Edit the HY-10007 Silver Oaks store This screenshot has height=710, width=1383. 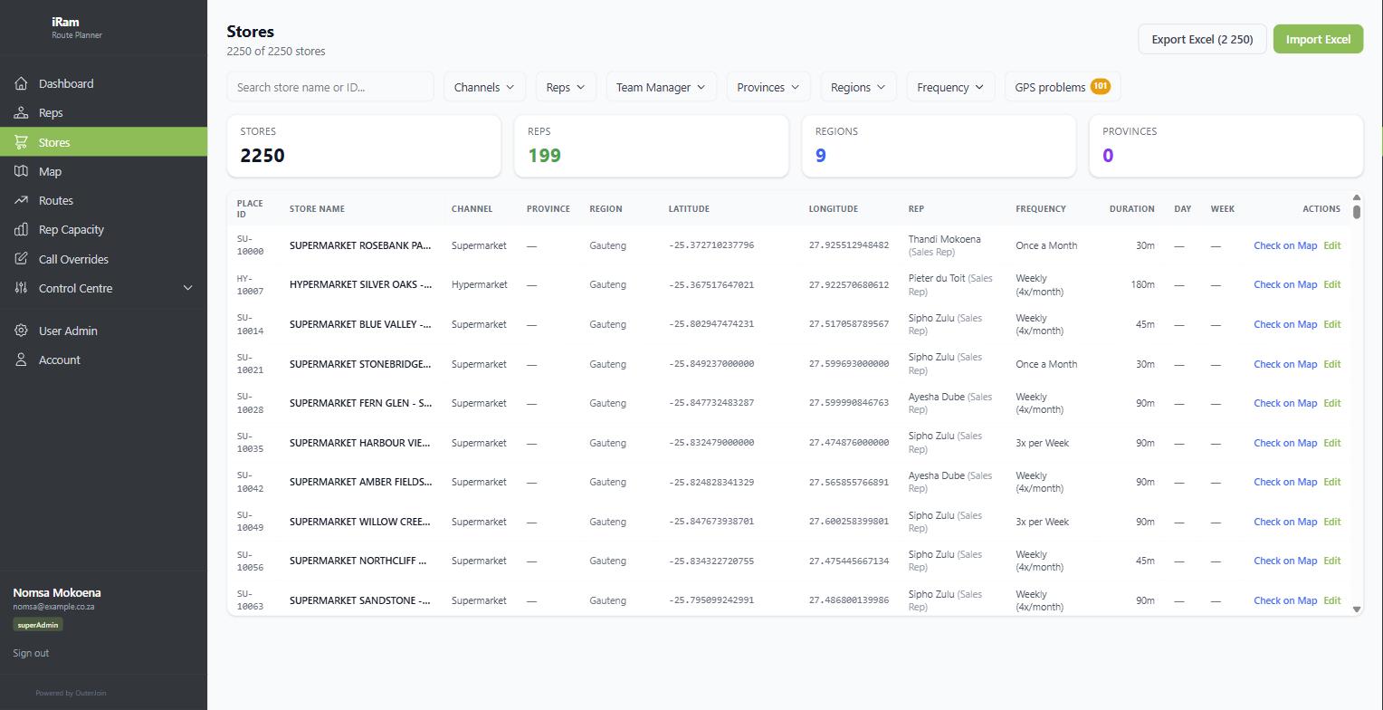point(1331,284)
